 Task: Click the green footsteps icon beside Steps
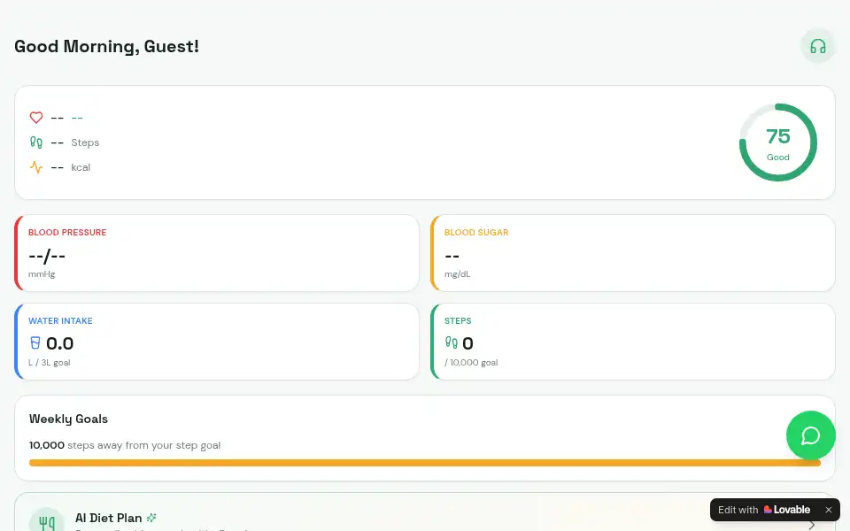[x=36, y=142]
